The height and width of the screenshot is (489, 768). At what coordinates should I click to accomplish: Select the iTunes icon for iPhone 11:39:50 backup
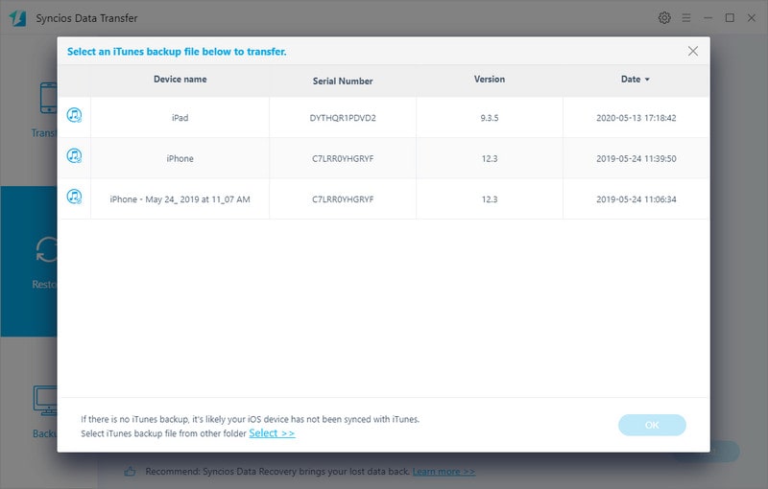click(74, 156)
